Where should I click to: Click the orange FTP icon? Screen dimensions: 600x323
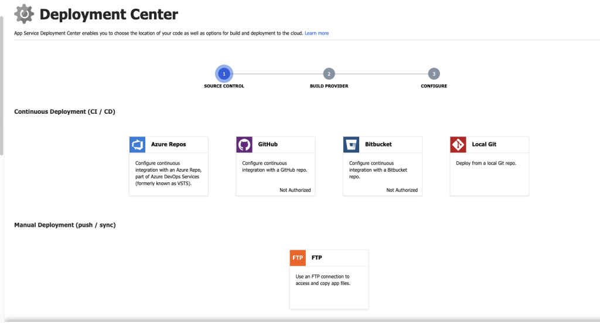298,258
